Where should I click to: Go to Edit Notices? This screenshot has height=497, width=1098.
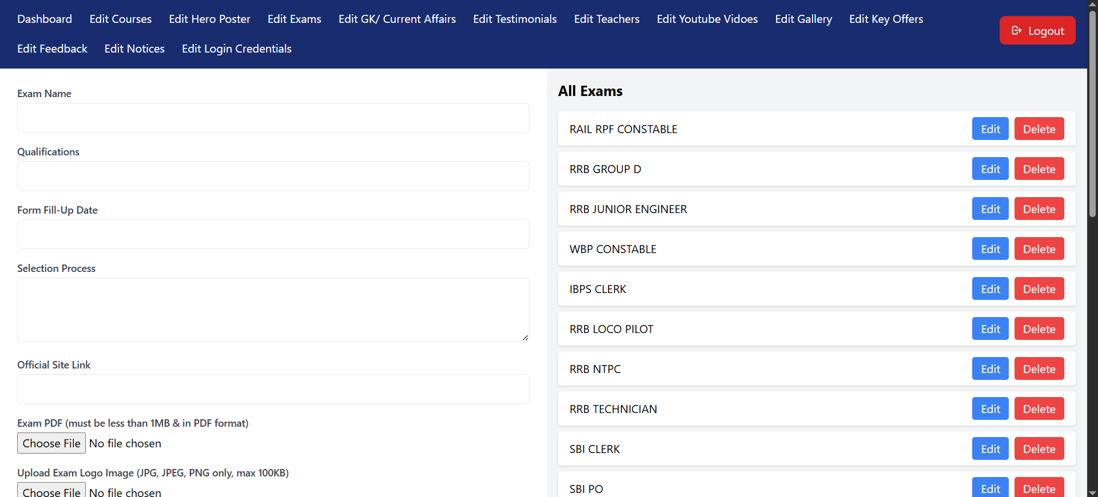coord(134,49)
